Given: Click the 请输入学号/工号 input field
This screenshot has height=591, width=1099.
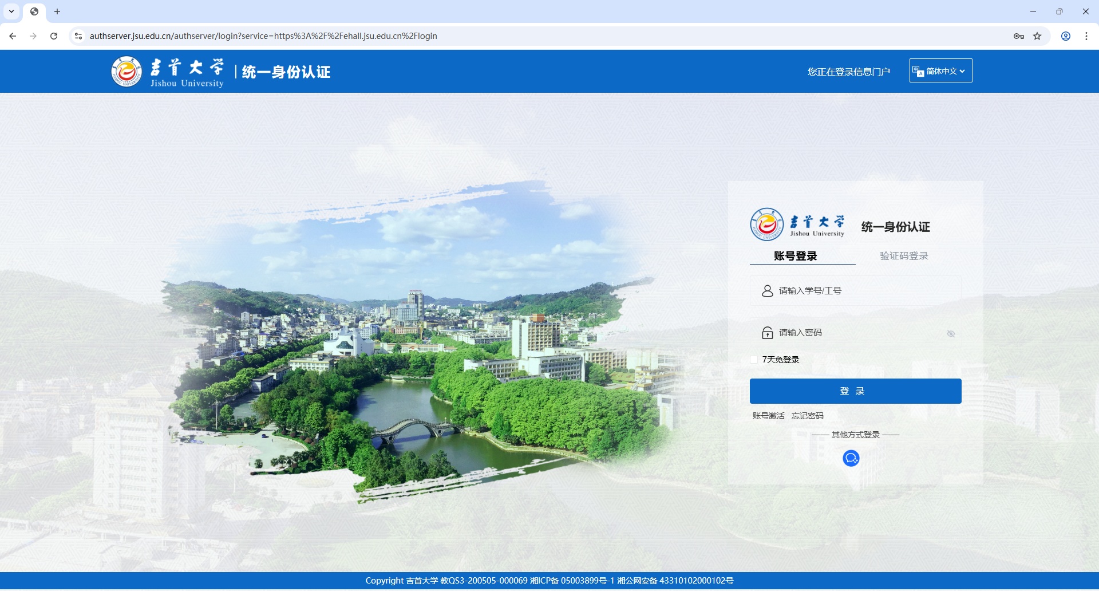Looking at the screenshot, I should click(x=855, y=290).
